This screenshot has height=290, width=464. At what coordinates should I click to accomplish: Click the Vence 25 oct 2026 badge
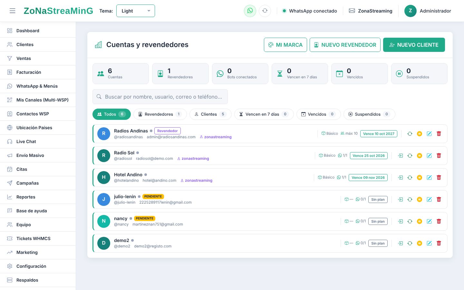pyautogui.click(x=369, y=156)
